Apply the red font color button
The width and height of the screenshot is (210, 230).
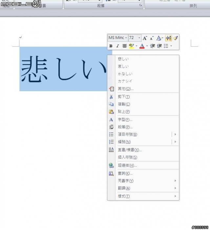[142, 46]
